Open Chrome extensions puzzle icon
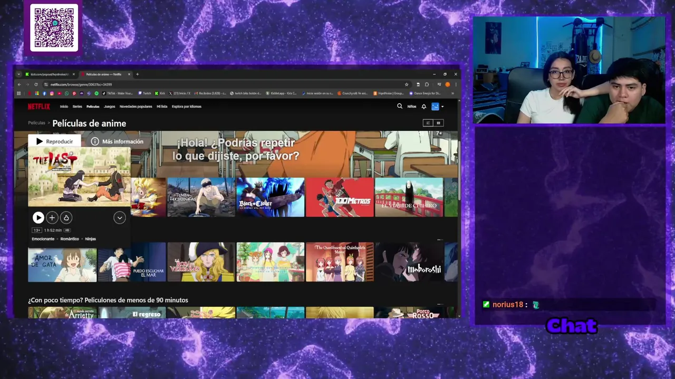The width and height of the screenshot is (675, 379). 427,84
